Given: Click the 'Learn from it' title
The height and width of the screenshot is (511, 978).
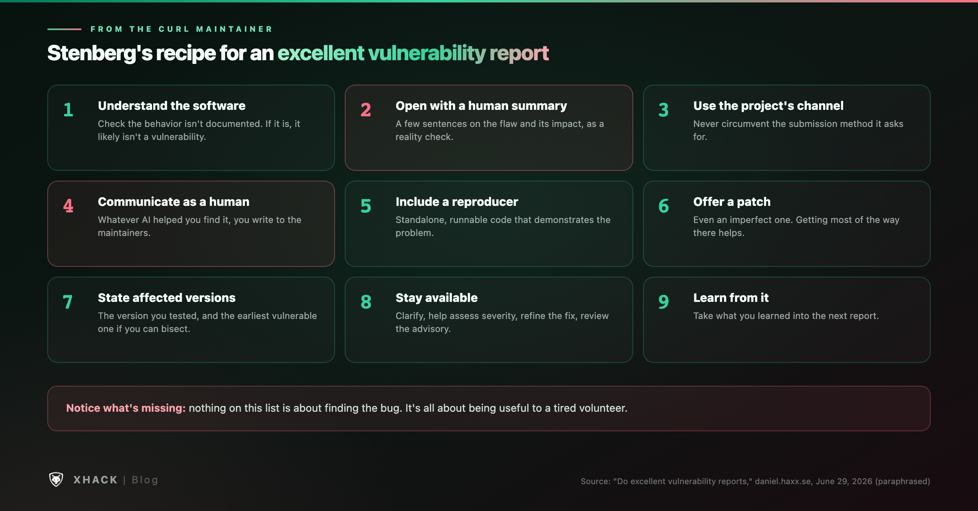Looking at the screenshot, I should click(731, 298).
